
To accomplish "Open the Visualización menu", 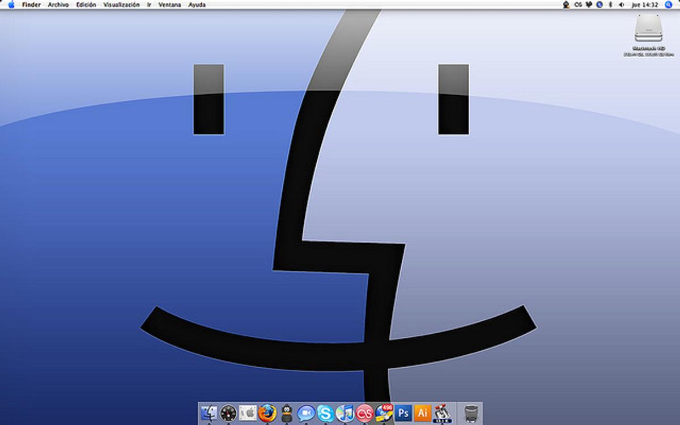I will pyautogui.click(x=121, y=5).
